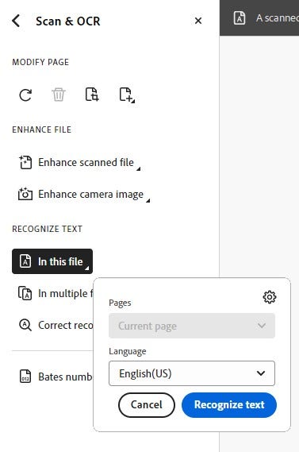Click the Enhance camera image icon

[25, 194]
